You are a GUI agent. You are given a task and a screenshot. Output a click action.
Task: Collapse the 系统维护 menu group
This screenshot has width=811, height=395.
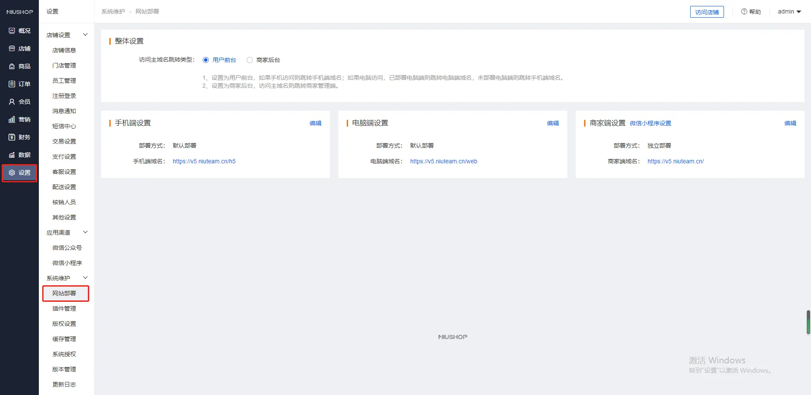pyautogui.click(x=85, y=278)
